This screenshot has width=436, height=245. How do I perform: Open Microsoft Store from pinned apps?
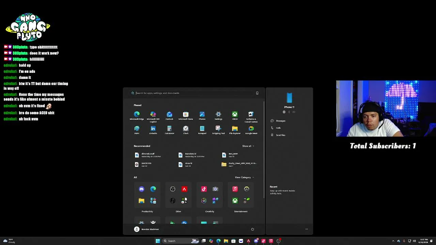pos(186,116)
